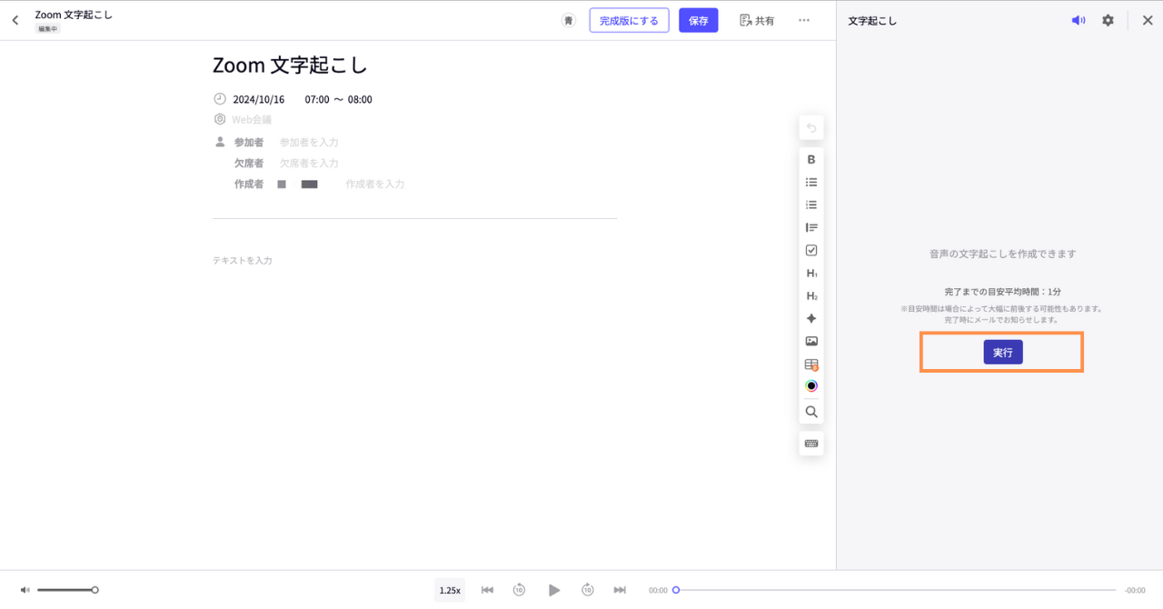Open the more options ellipsis menu
Image resolution: width=1163 pixels, height=609 pixels.
click(x=804, y=20)
